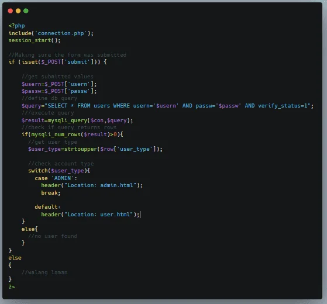Click the line $passw=$_POST['passw'];

[59, 91]
